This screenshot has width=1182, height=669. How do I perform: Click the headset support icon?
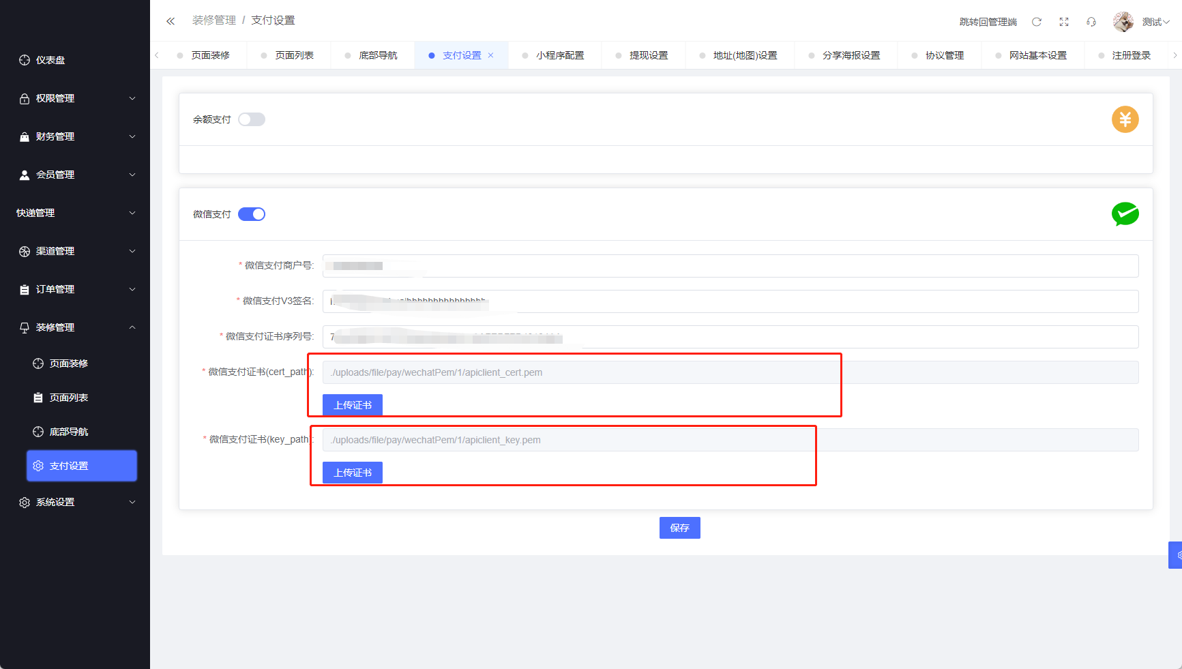tap(1091, 22)
